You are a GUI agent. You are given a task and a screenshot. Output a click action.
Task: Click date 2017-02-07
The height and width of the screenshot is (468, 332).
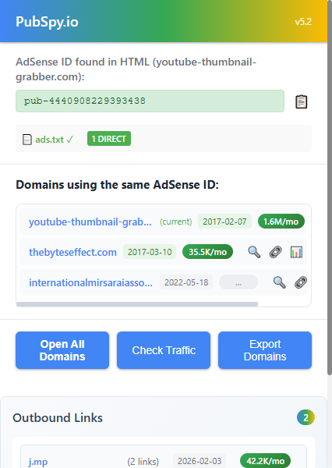click(224, 222)
